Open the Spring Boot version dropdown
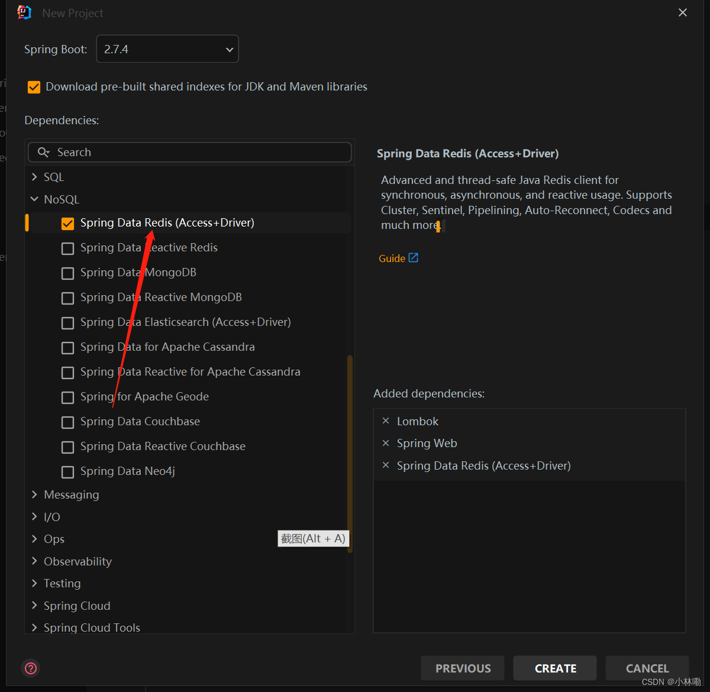Screen dimensions: 710x692 tap(167, 49)
